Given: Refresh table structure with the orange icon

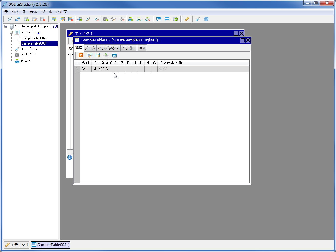Looking at the screenshot, I should (81, 55).
